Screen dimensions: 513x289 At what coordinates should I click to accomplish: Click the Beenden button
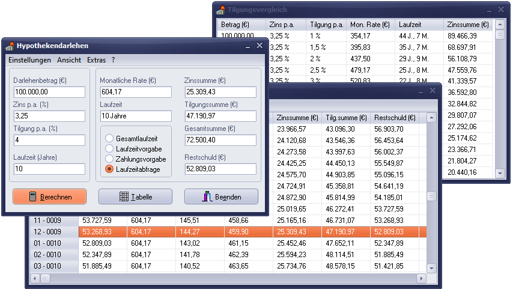point(221,196)
